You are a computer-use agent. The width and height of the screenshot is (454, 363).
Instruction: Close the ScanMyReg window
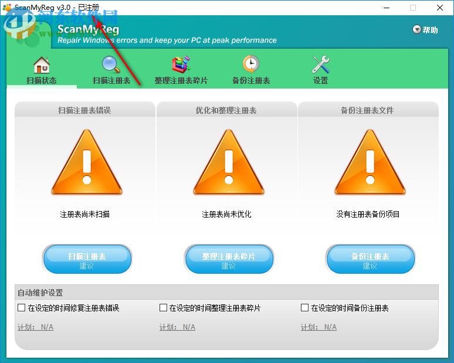(440, 8)
